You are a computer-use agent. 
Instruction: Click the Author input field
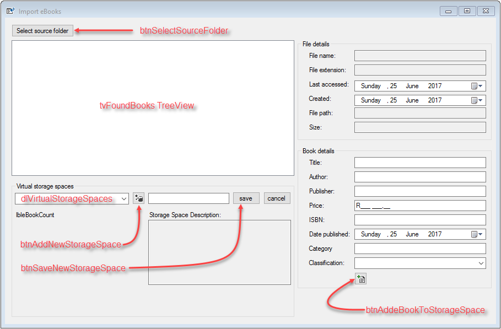[x=420, y=177]
